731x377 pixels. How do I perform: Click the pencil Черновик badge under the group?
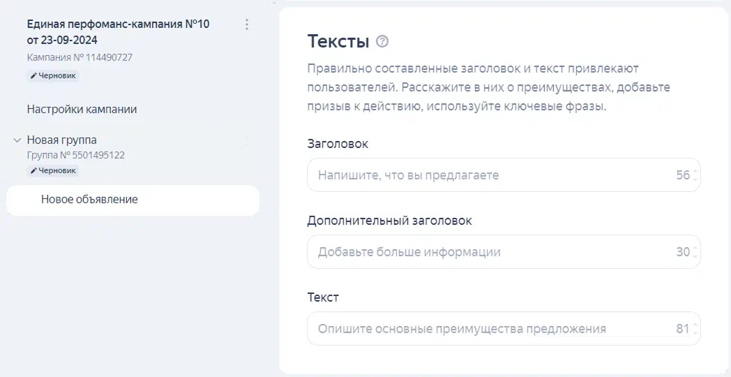tap(53, 171)
